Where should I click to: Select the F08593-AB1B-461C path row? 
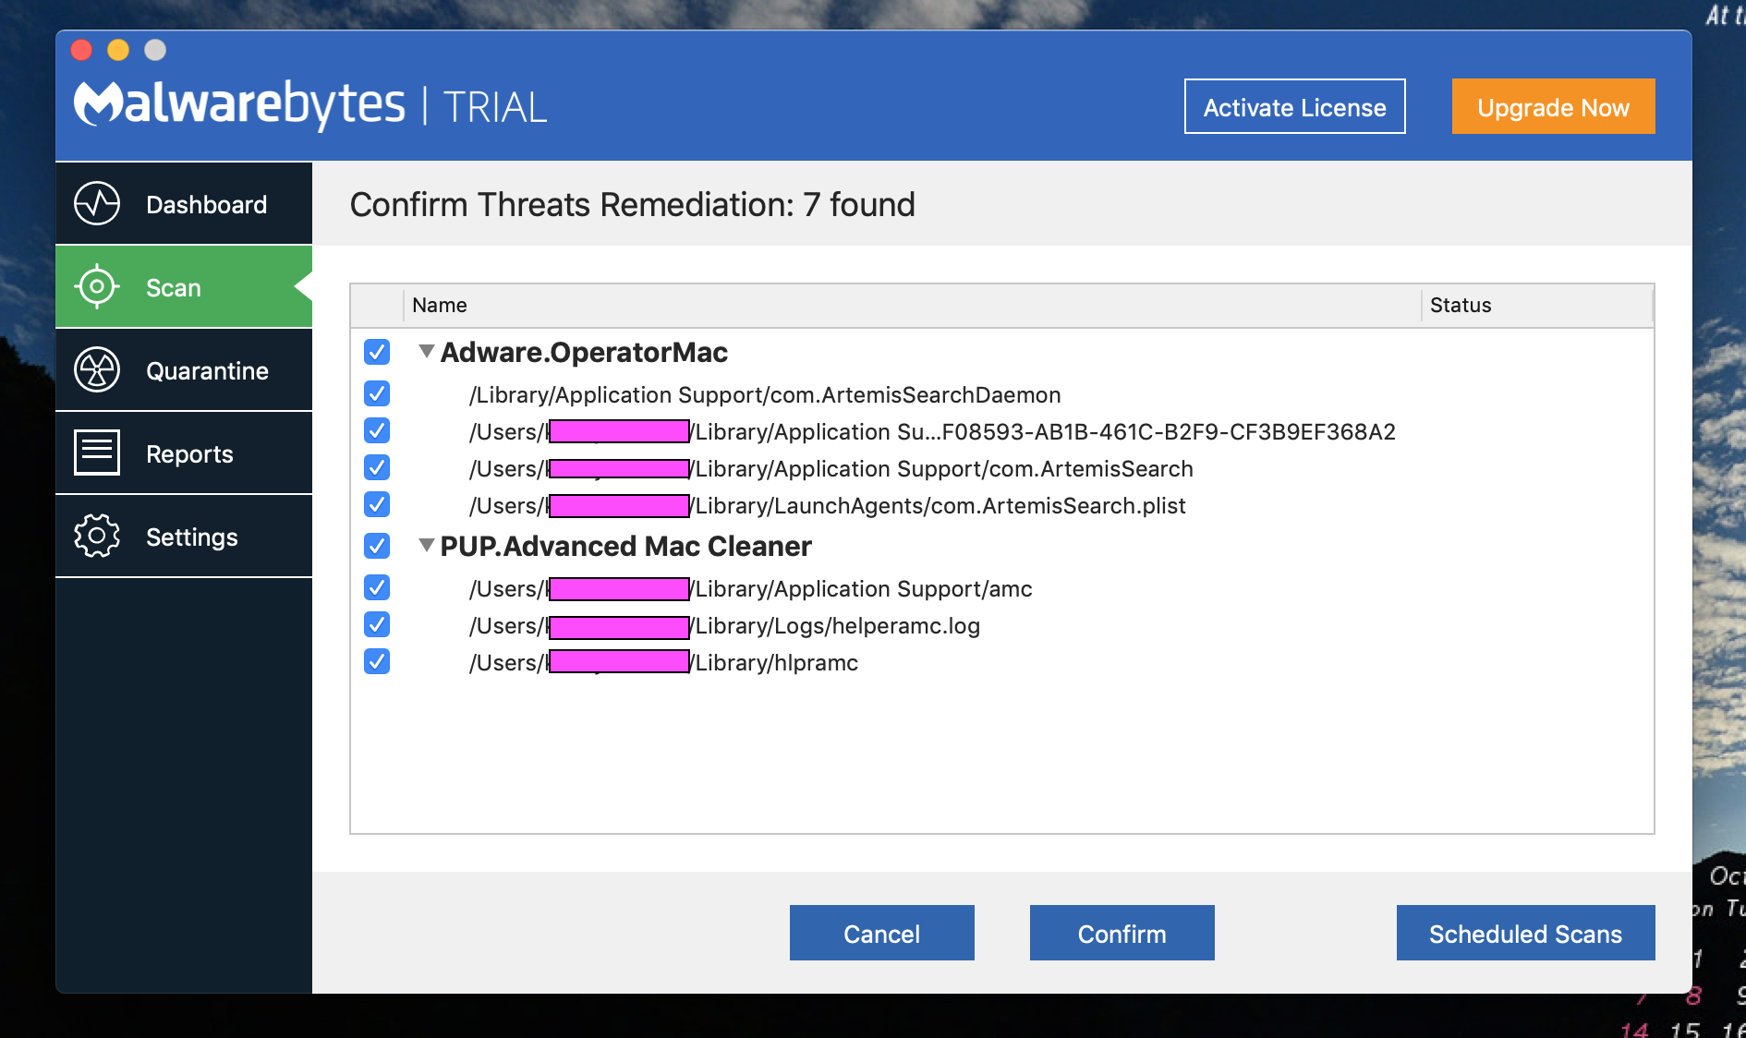(x=1002, y=431)
